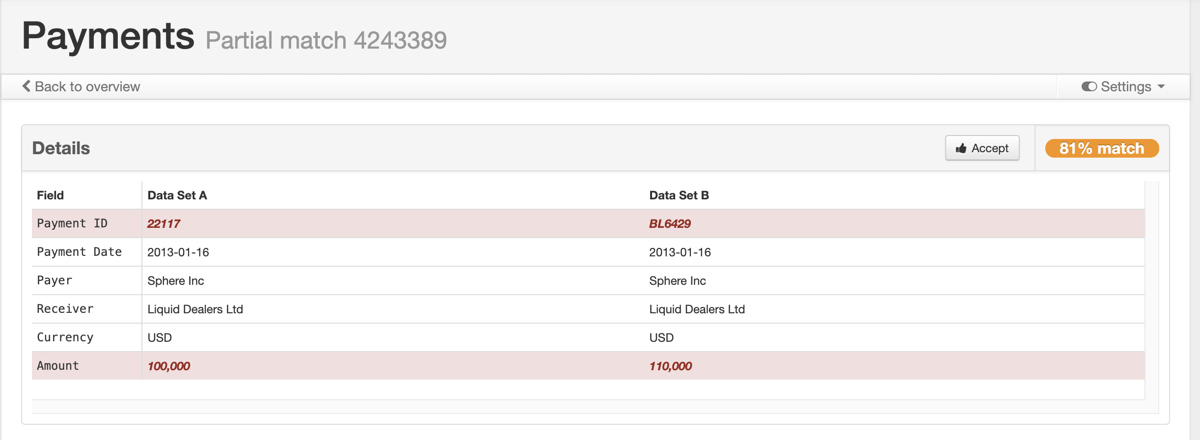Click the Receiver field label

tap(65, 309)
